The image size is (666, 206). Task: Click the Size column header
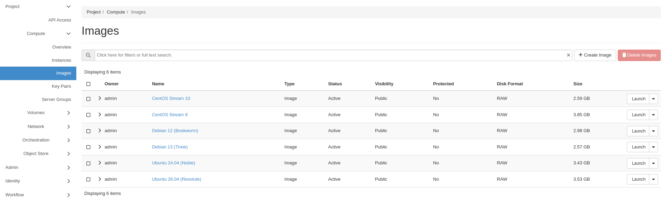pos(578,84)
